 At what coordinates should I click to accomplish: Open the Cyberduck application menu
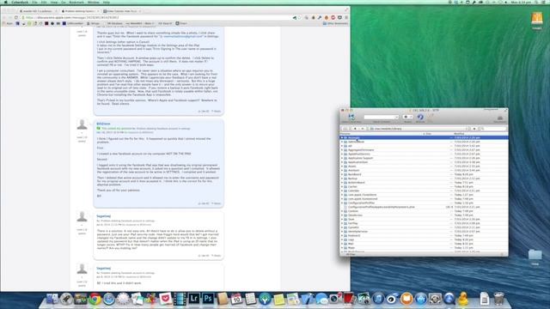(x=20, y=2)
